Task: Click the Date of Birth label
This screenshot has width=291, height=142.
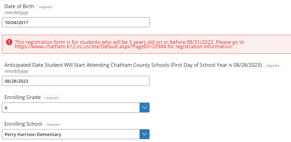Action: coord(19,6)
